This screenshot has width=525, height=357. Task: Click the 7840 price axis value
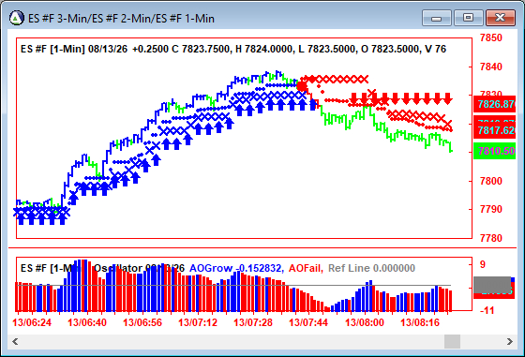click(x=491, y=67)
